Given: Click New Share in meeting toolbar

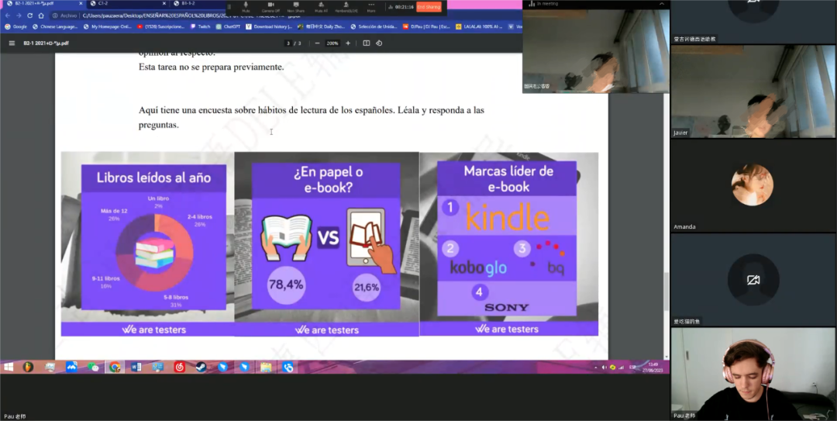Looking at the screenshot, I should 296,6.
